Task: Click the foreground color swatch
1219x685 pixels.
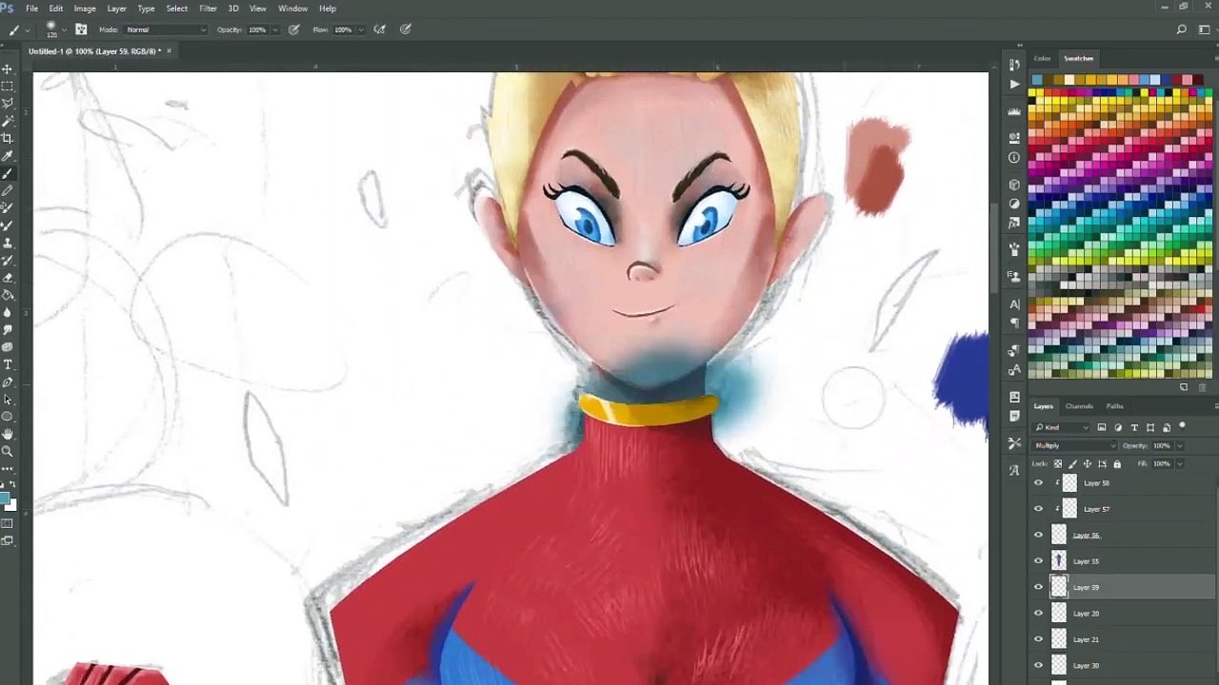Action: point(5,498)
